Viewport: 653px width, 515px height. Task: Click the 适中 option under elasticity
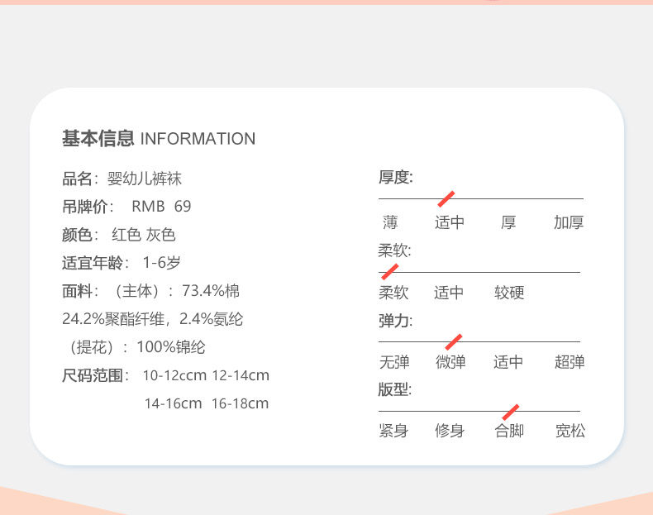tap(508, 362)
